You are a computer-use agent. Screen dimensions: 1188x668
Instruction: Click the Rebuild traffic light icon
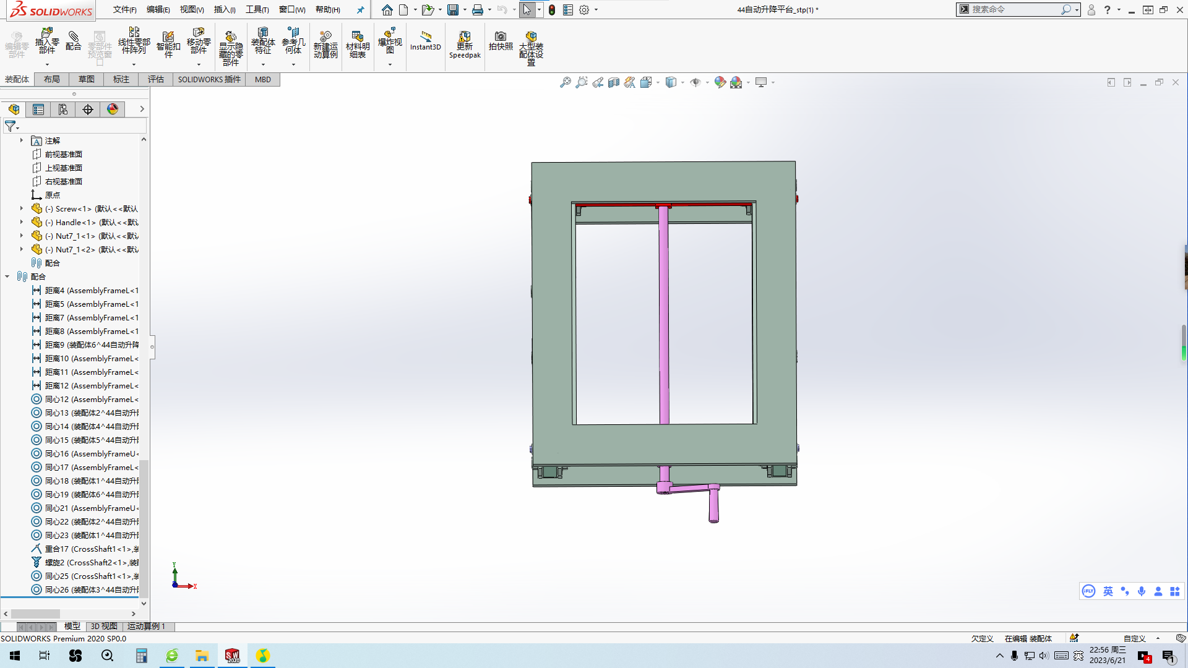coord(552,10)
